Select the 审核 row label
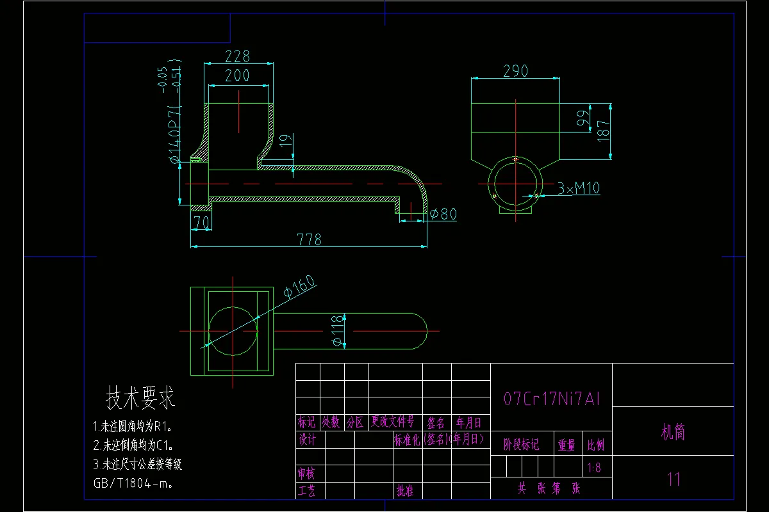 307,474
